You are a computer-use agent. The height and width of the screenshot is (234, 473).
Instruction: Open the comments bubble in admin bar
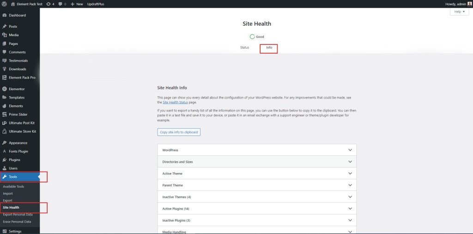(x=61, y=4)
